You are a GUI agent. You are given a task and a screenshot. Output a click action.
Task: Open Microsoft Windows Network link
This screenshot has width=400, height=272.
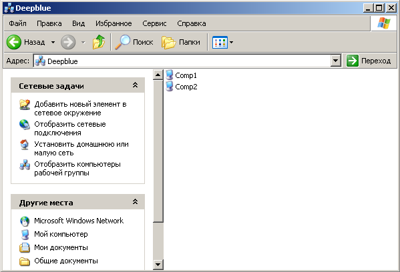tap(79, 221)
